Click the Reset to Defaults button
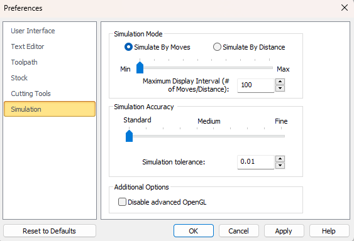Image resolution: width=354 pixels, height=241 pixels. pyautogui.click(x=50, y=230)
